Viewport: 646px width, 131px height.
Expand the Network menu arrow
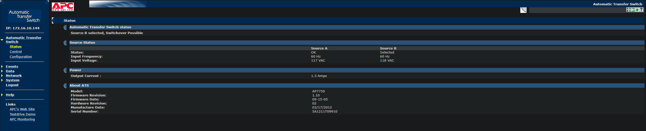coord(2,76)
